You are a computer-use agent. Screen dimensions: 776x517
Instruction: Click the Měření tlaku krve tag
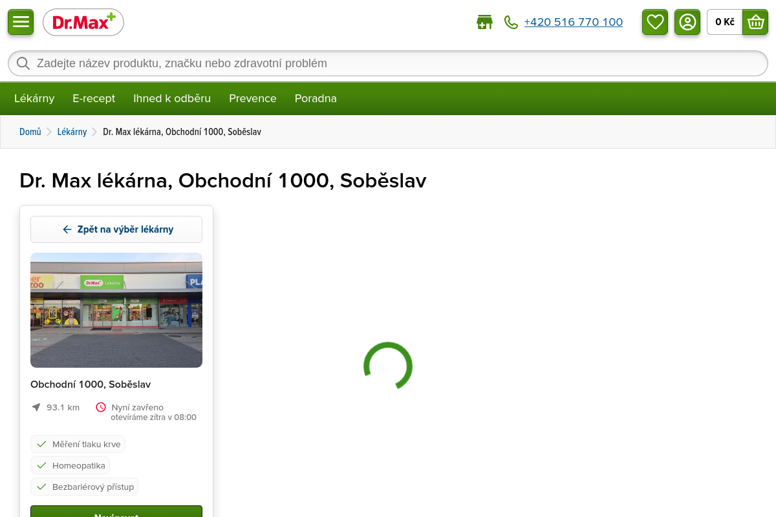click(78, 444)
